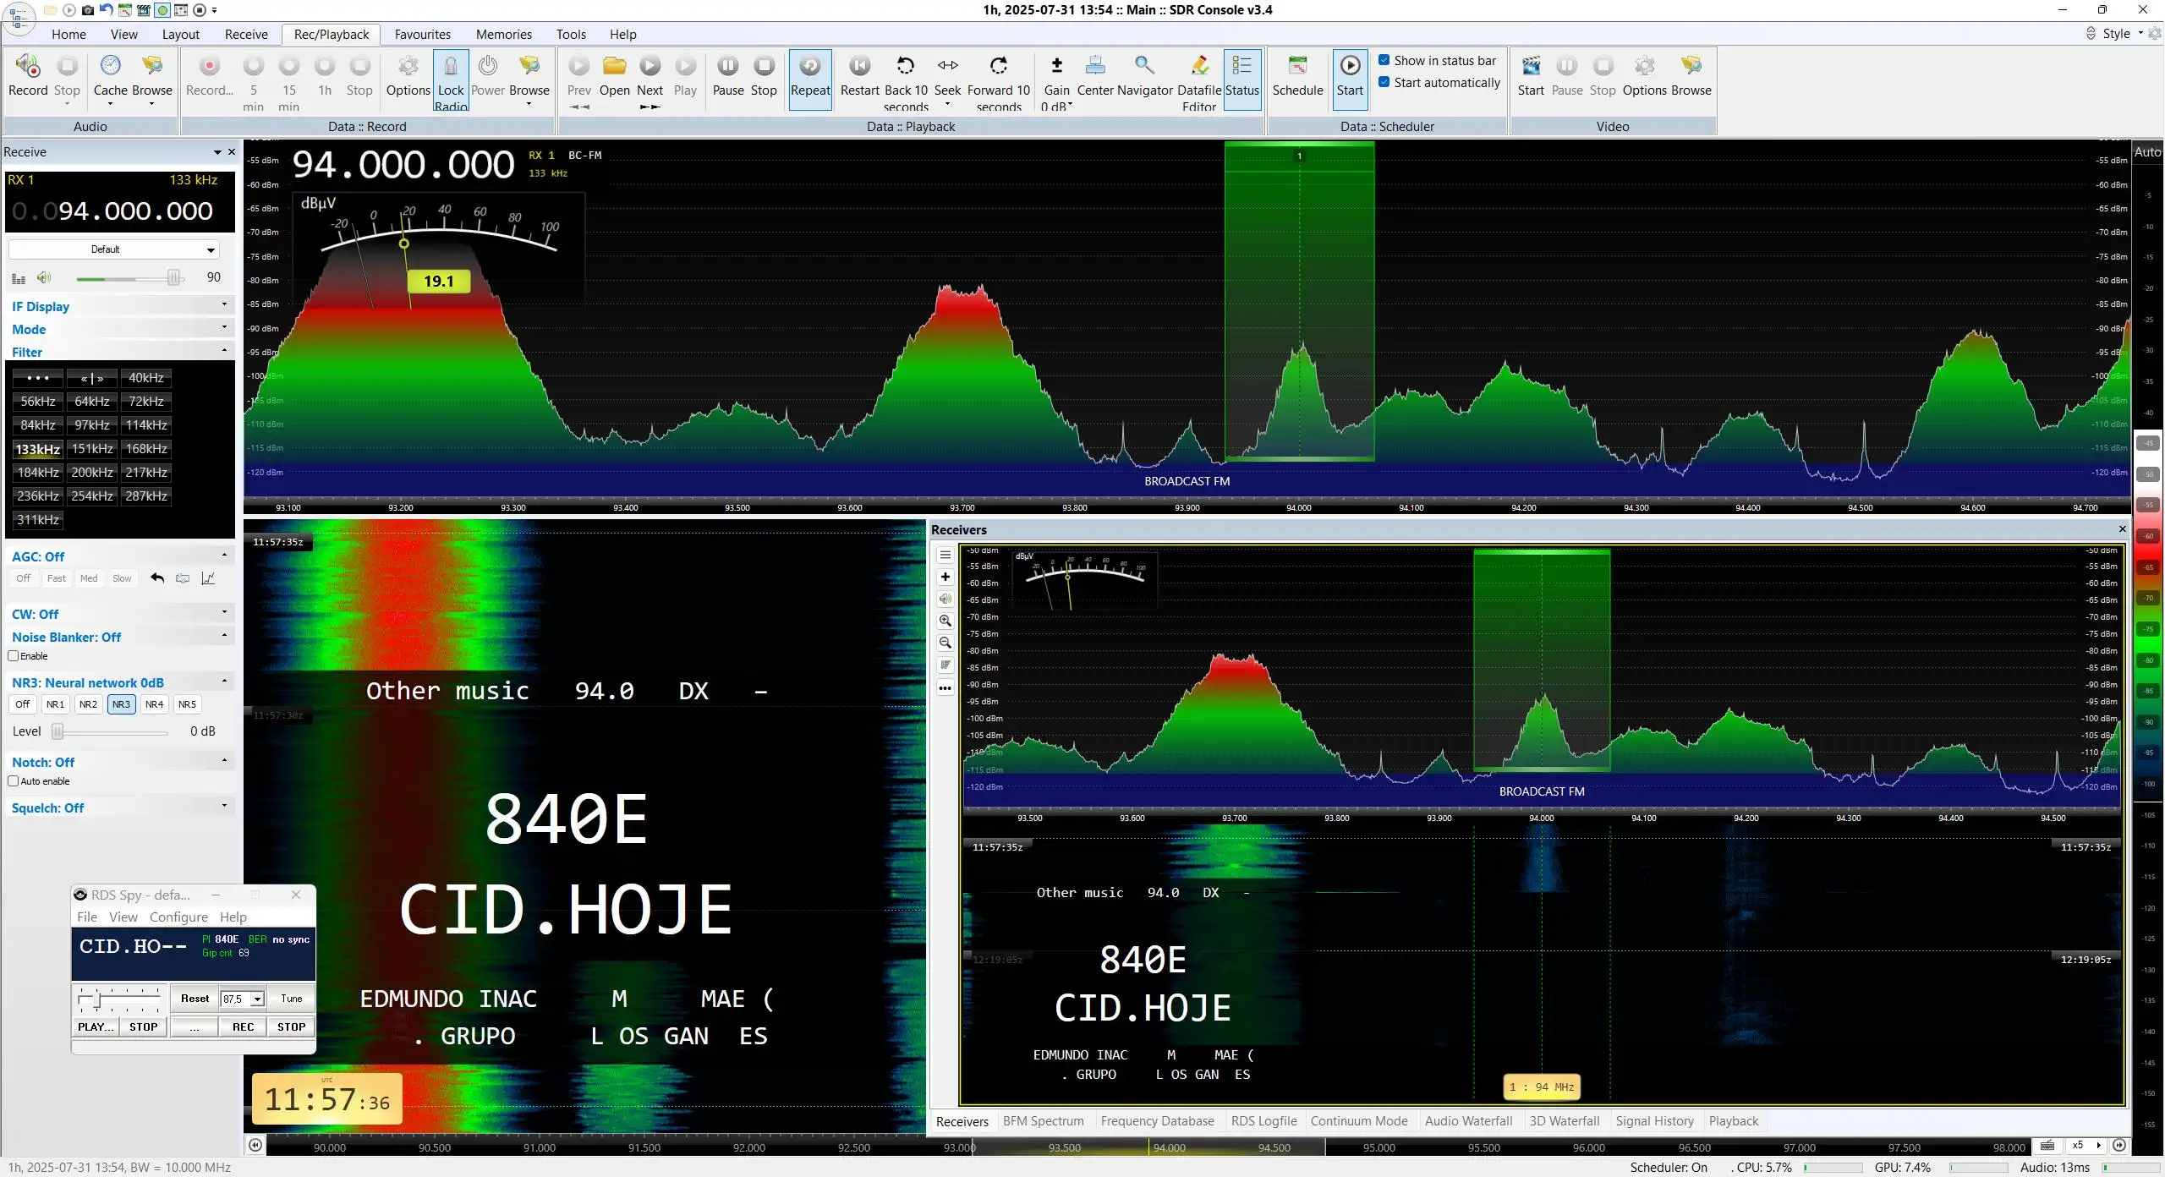Viewport: 2165px width, 1177px height.
Task: Click the Lock Radio icon
Action: [451, 67]
